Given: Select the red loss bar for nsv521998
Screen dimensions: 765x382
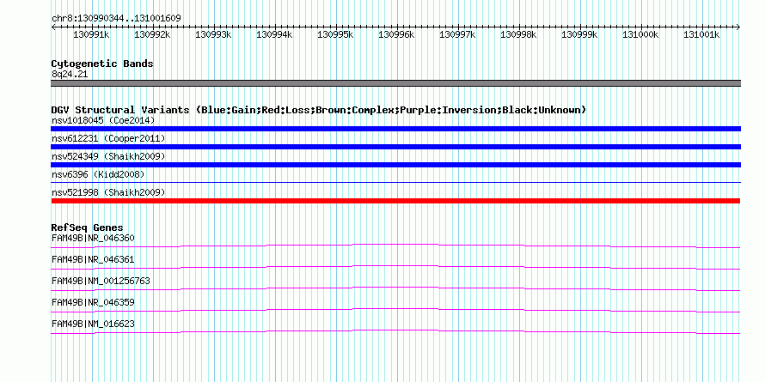Looking at the screenshot, I should point(395,201).
